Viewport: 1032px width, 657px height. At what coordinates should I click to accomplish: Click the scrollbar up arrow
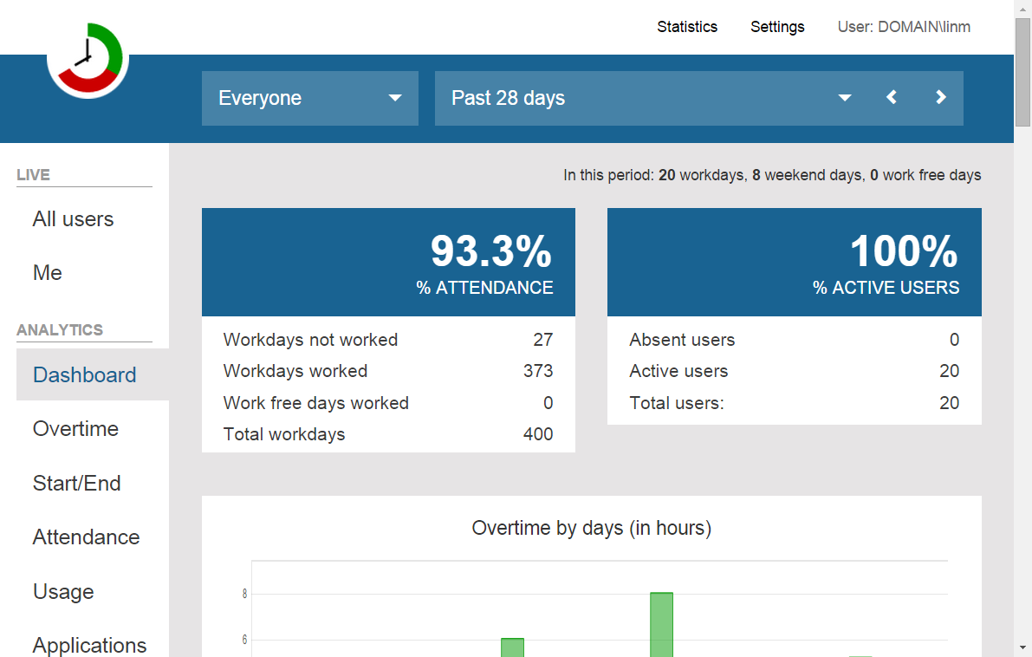[x=1022, y=9]
